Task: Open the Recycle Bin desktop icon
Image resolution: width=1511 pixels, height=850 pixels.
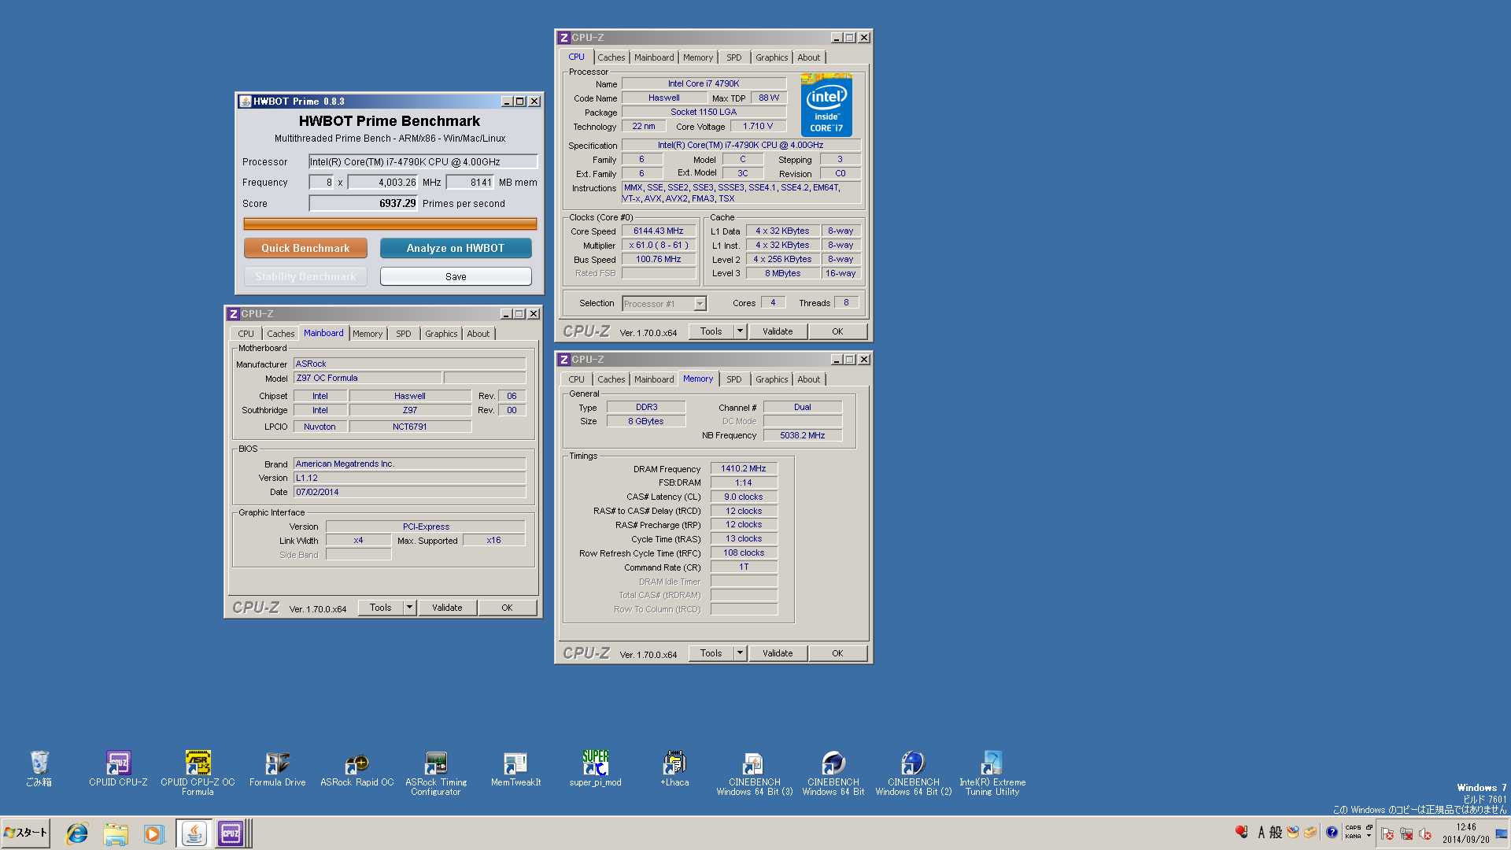Action: click(x=39, y=768)
